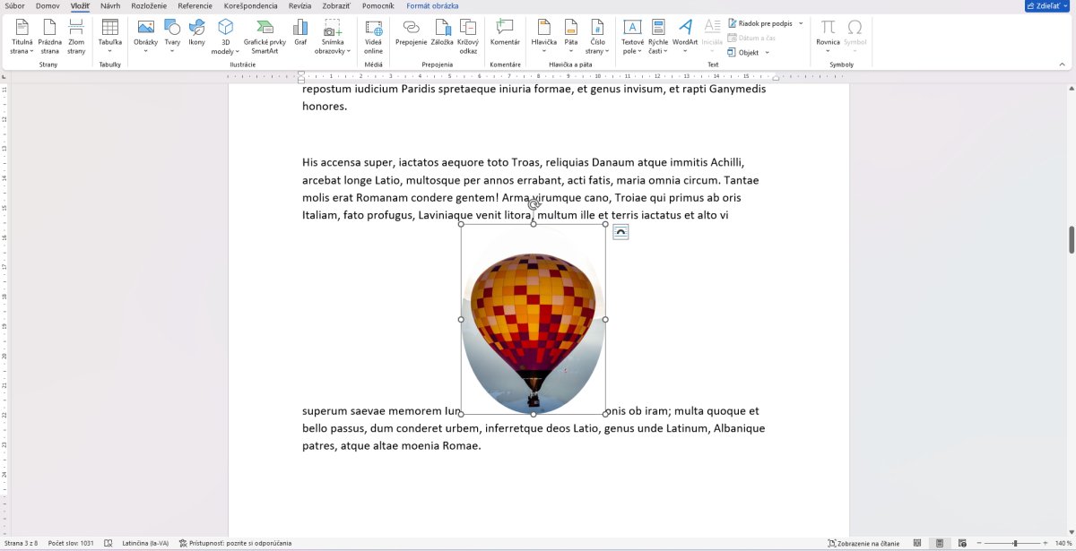
Task: Insert Grafické prvky SmartArt
Action: pos(265,38)
